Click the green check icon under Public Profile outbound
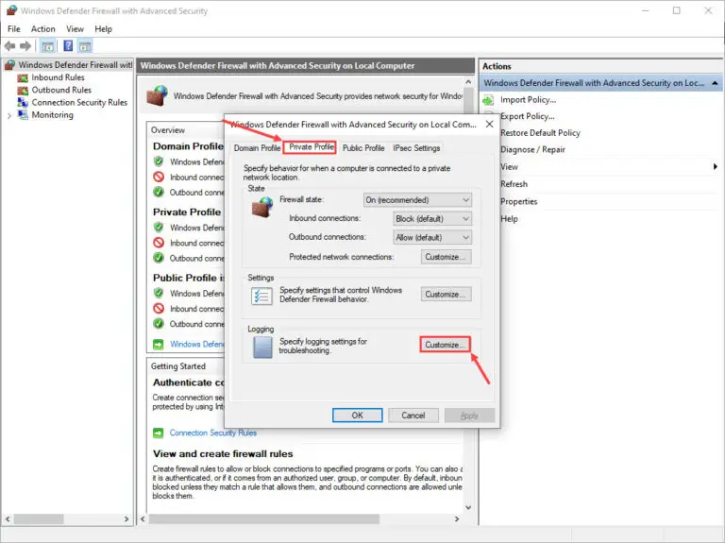 pos(159,324)
